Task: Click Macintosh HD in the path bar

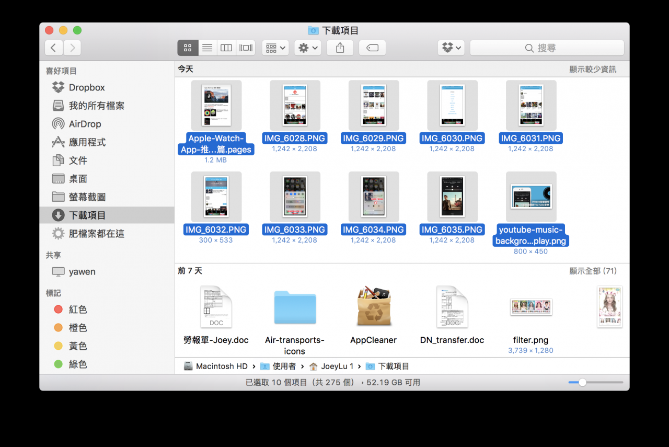Action: (x=222, y=366)
